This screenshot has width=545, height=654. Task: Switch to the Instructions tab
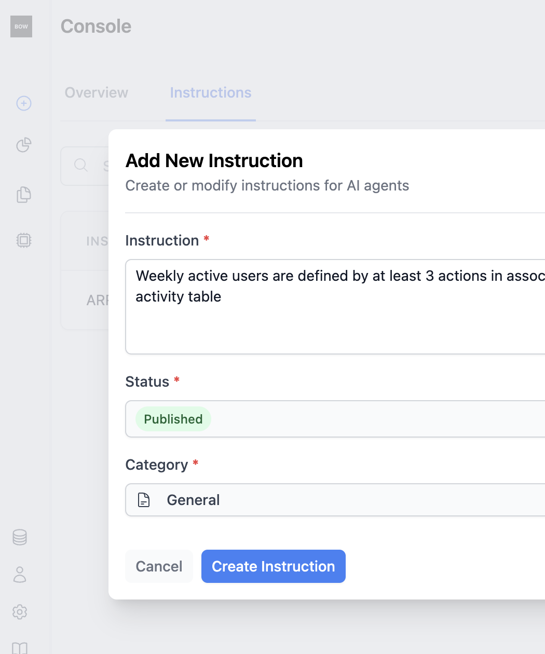211,92
